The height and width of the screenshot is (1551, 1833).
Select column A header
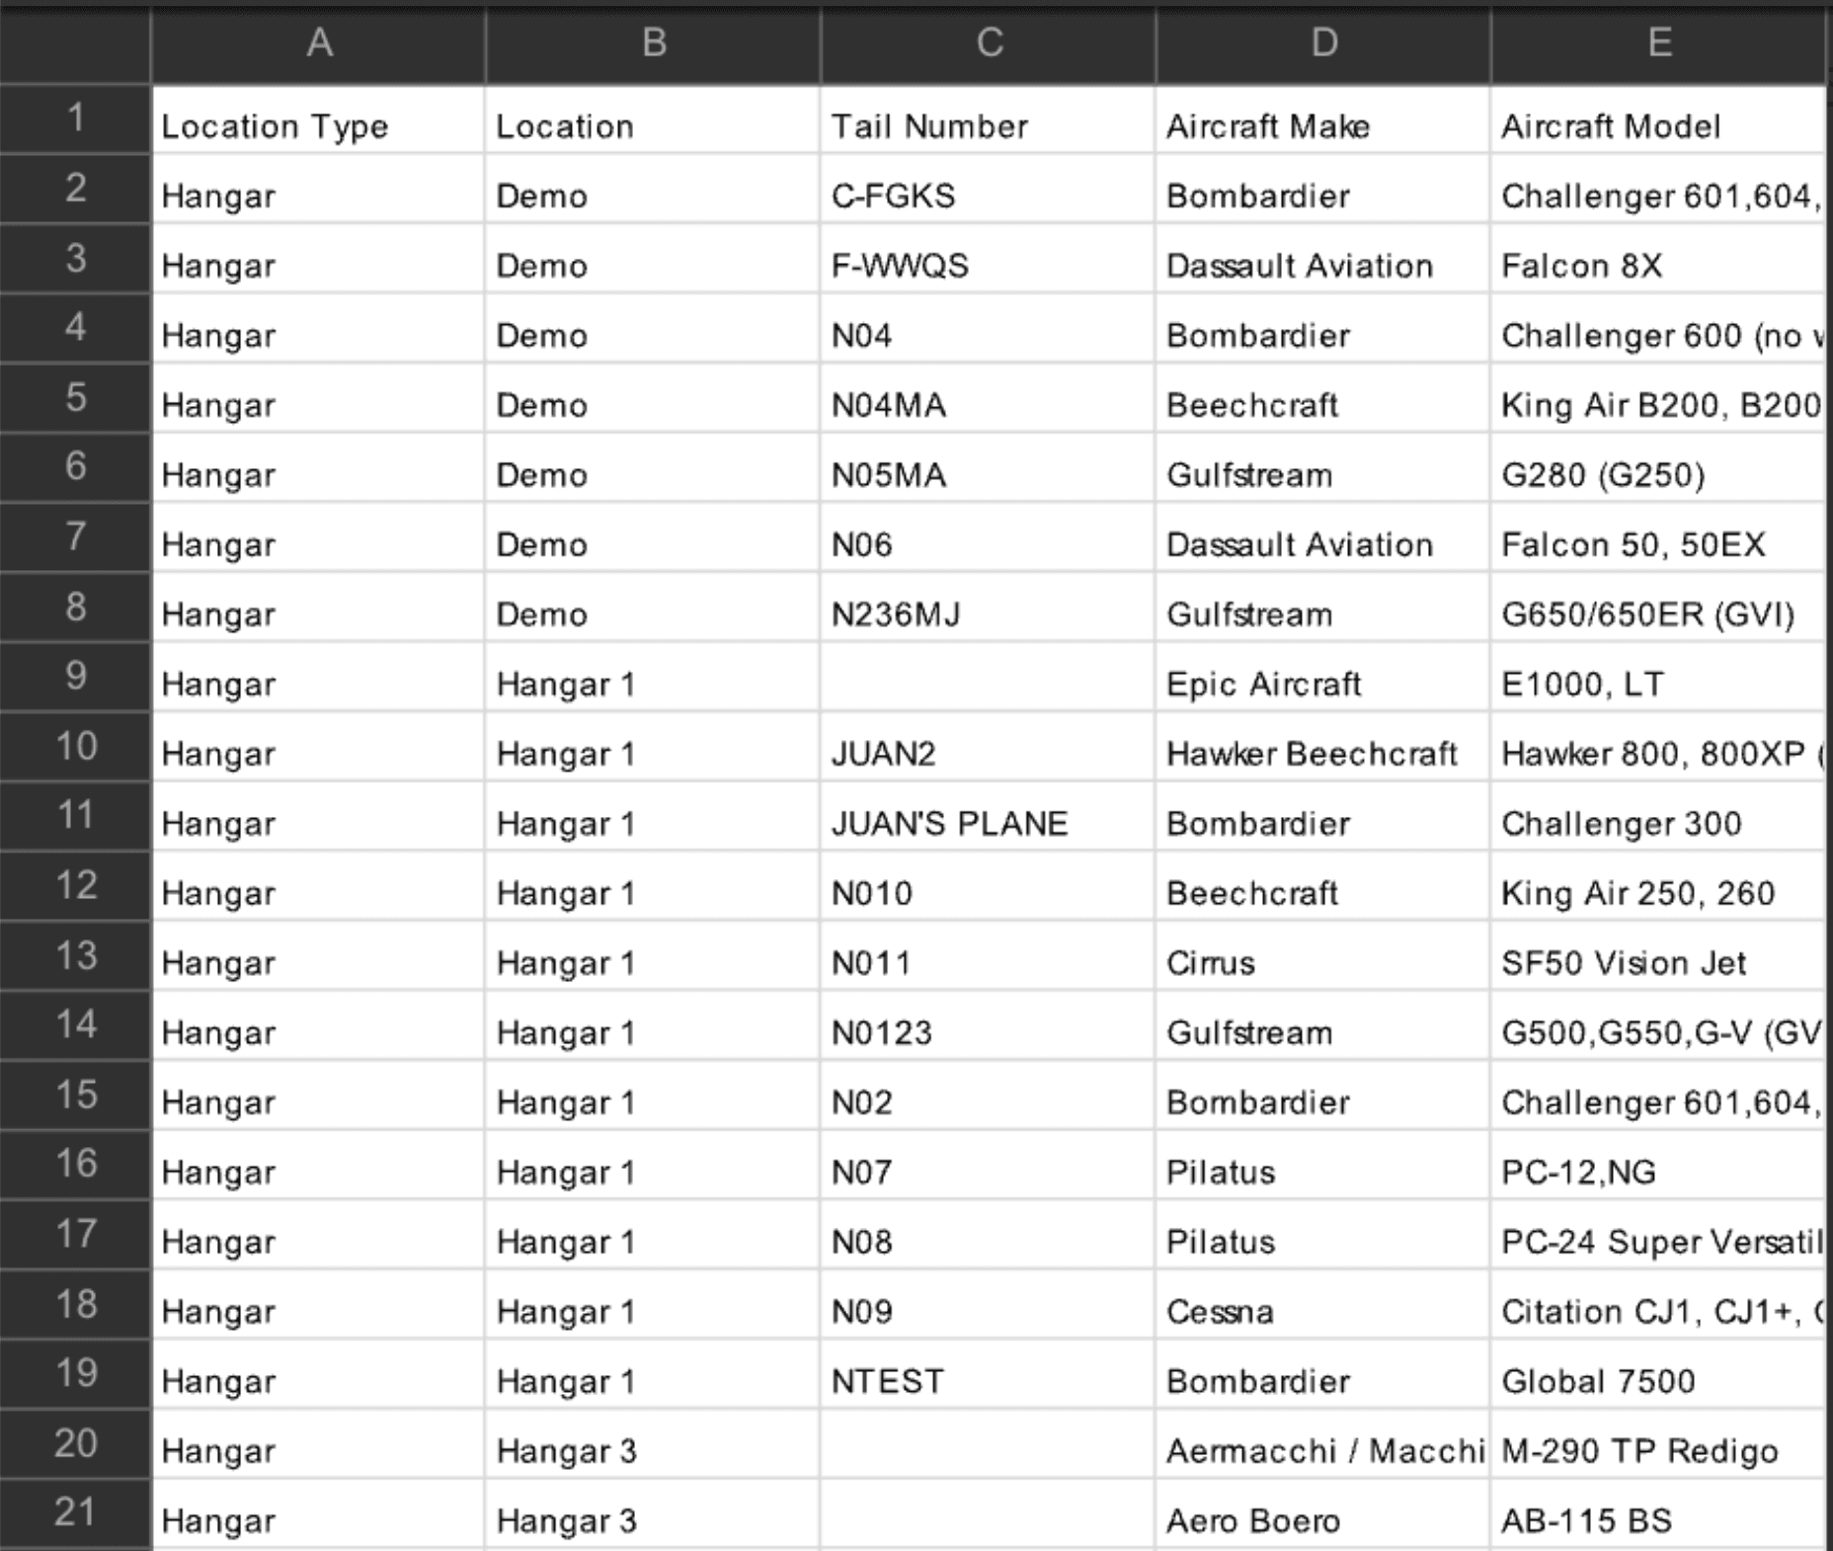click(316, 41)
